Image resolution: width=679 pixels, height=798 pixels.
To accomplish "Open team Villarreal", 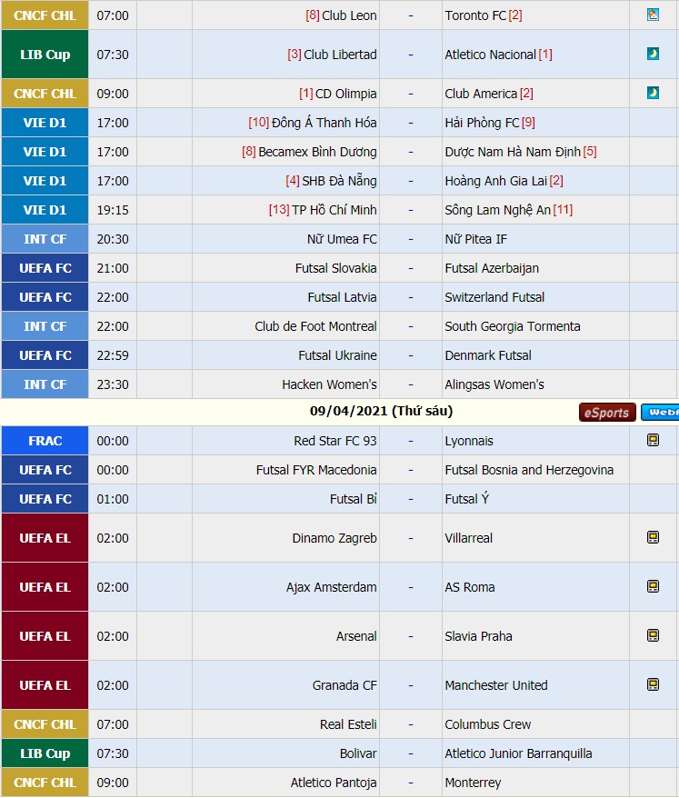I will [468, 538].
